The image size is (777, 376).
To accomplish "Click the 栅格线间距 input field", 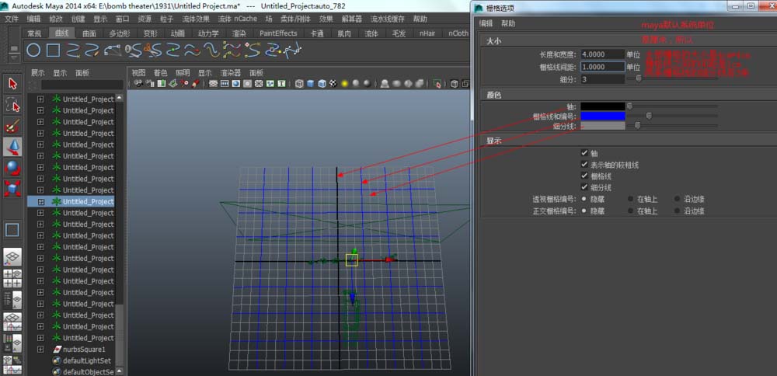I will point(602,67).
